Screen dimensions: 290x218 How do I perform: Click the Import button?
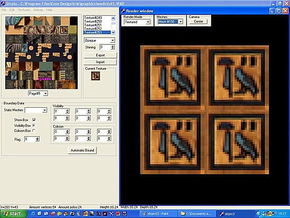click(x=100, y=62)
